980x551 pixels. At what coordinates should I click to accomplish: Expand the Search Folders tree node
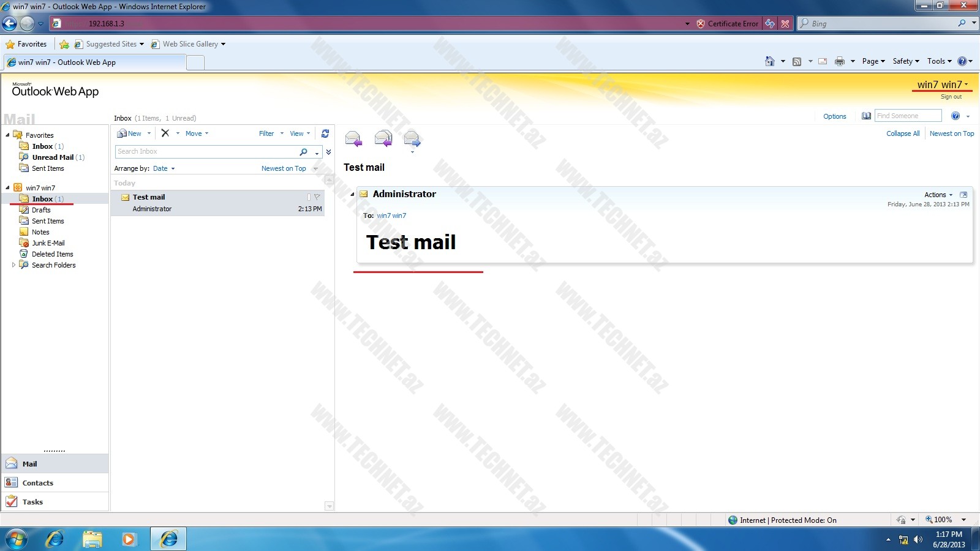[x=13, y=265]
